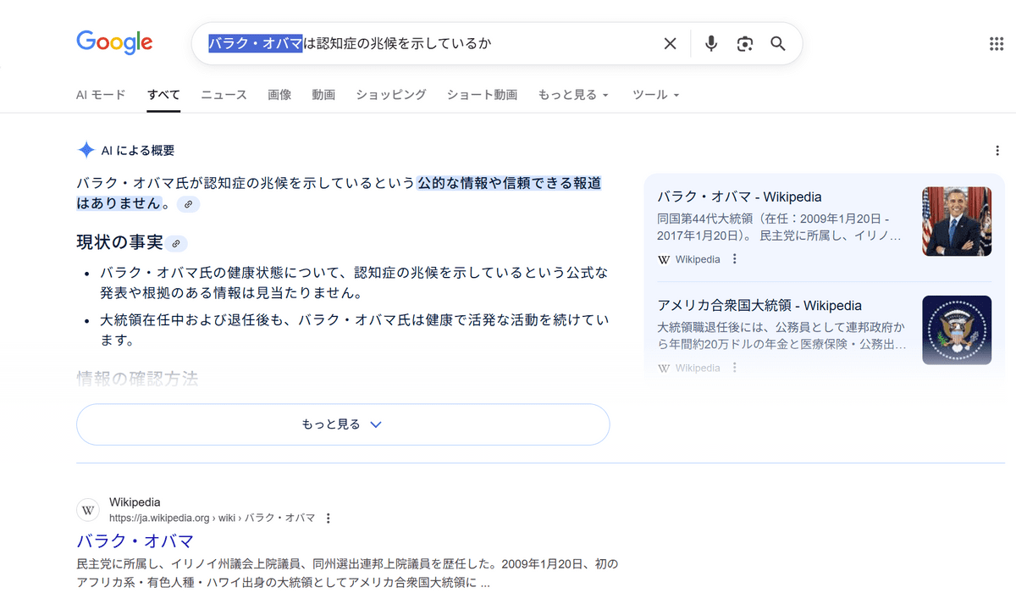Screen dimensions: 1016x593
Task: Open the バラク・オバマ Wikipedia result link
Action: pyautogui.click(x=135, y=541)
